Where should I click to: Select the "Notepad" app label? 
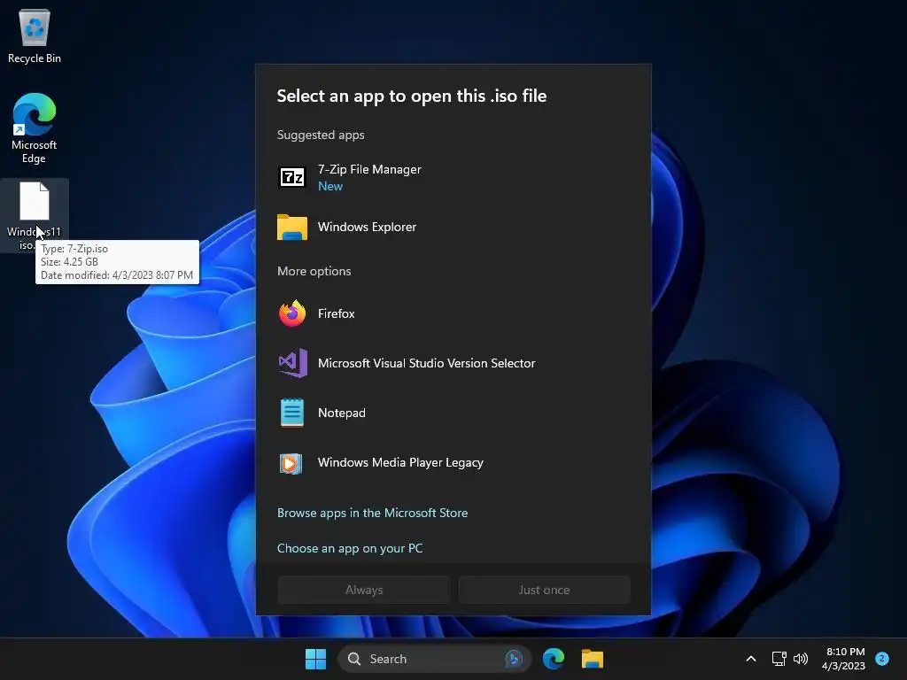click(x=342, y=413)
